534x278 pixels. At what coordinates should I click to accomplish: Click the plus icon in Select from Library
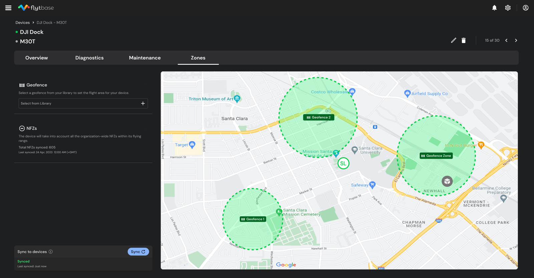pos(143,103)
